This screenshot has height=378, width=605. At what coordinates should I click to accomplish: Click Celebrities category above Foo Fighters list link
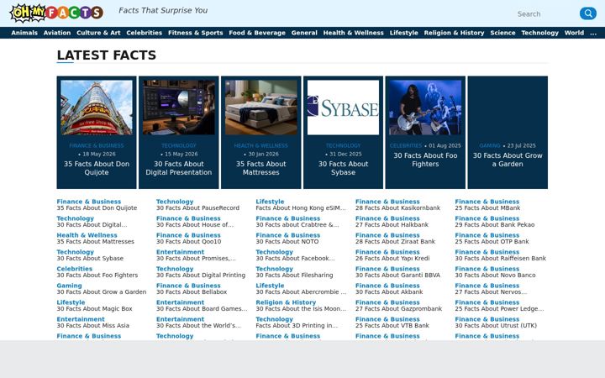coord(75,269)
